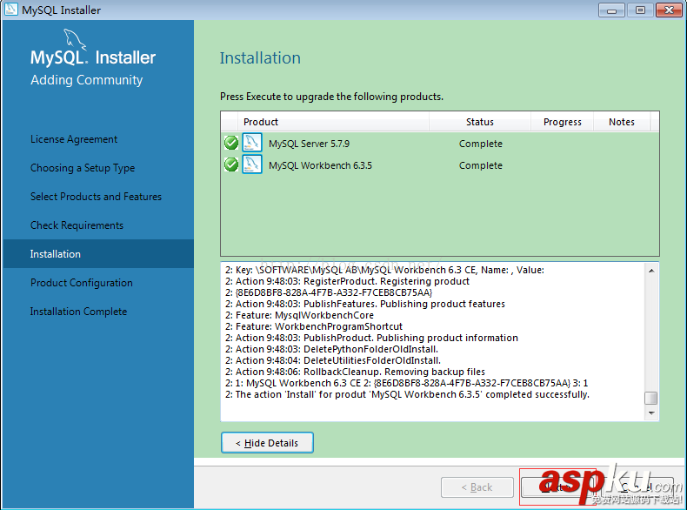Click the green checkmark beside MySQL Workbench 6.3.5
The image size is (687, 510).
231,164
